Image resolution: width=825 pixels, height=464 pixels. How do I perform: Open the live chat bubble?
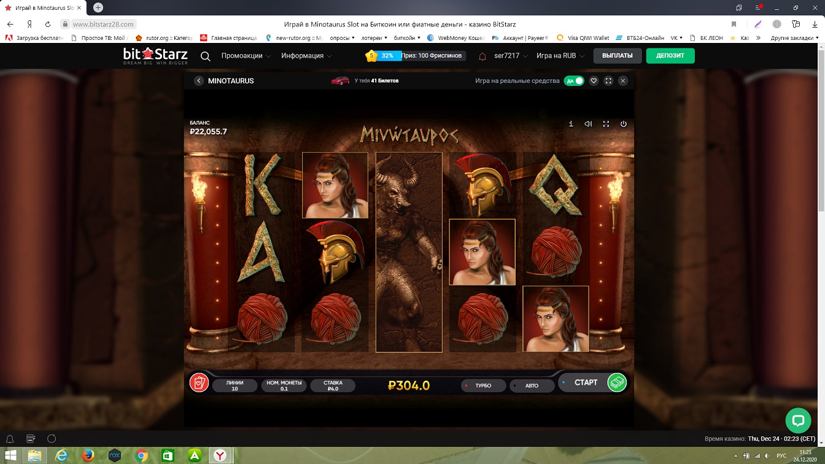coord(798,420)
